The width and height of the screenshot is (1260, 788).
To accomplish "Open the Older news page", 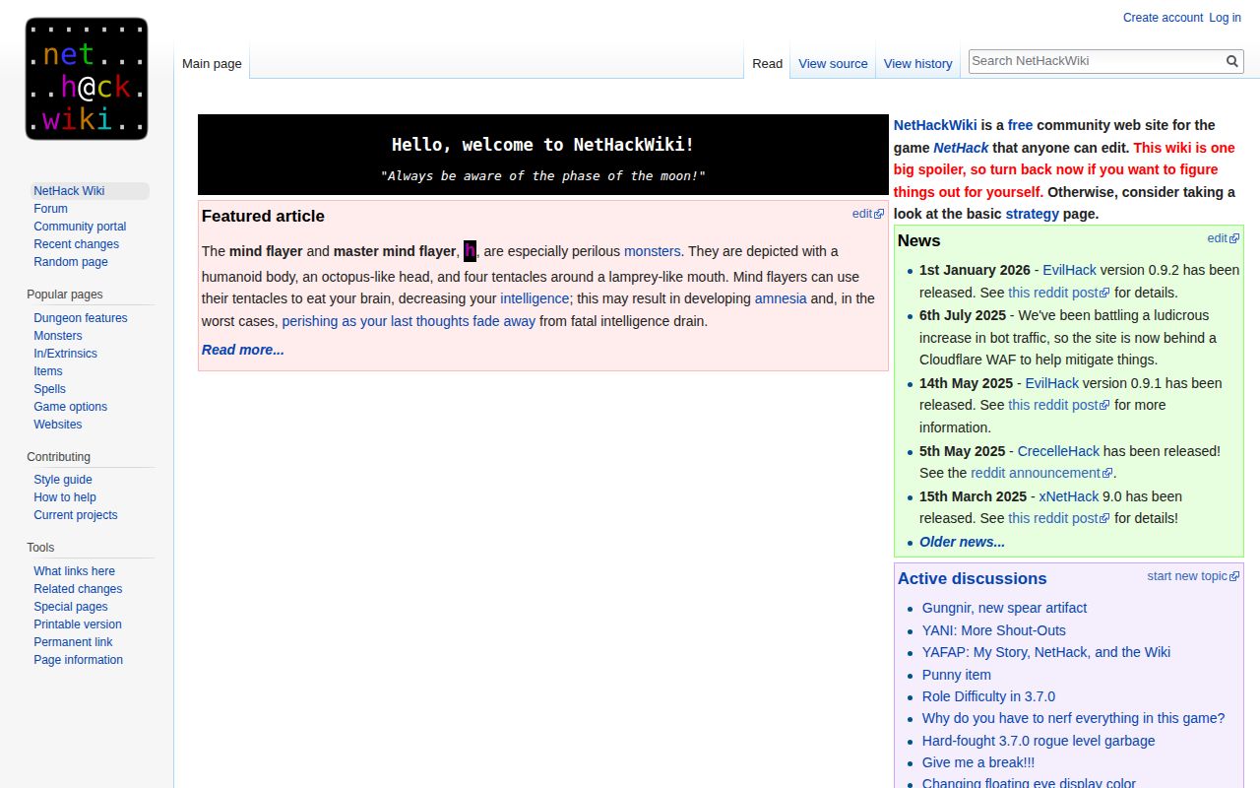I will click(x=961, y=542).
